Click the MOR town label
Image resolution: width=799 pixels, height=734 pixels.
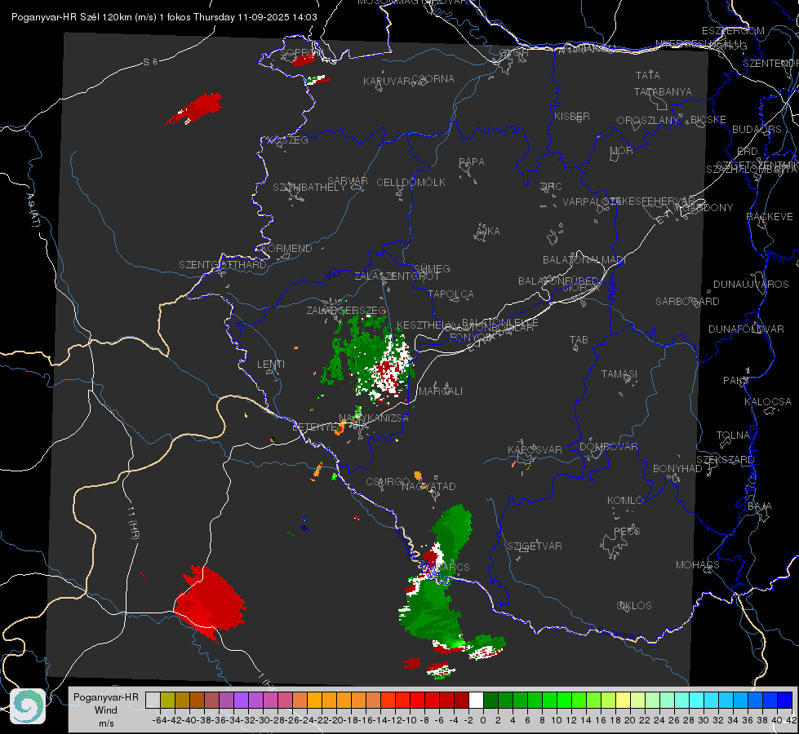coord(622,151)
